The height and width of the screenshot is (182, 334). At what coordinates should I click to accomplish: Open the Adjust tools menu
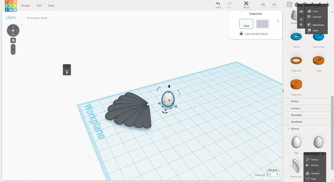(246, 5)
